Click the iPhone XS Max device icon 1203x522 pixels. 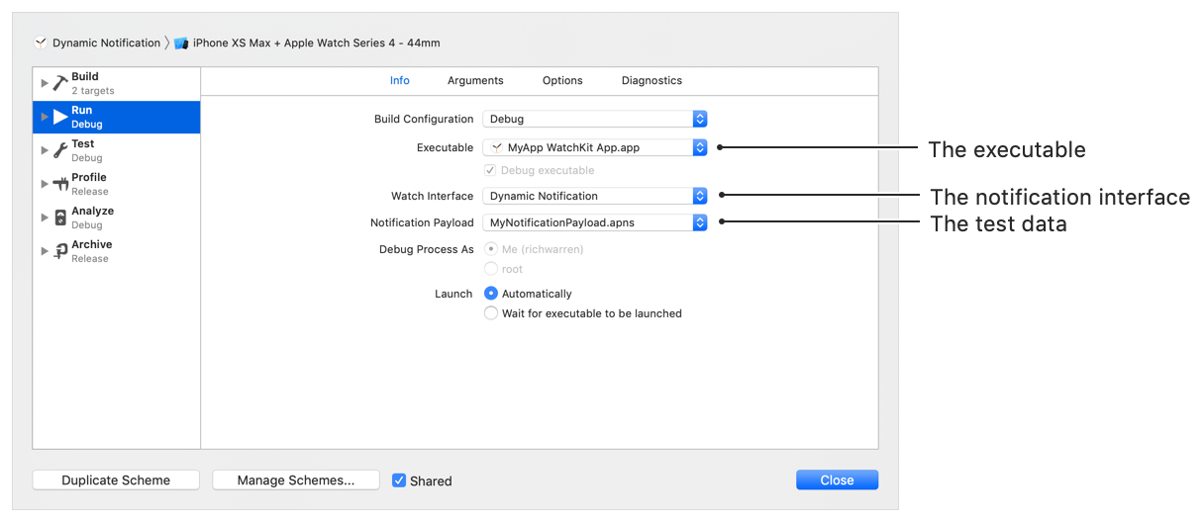click(x=181, y=43)
